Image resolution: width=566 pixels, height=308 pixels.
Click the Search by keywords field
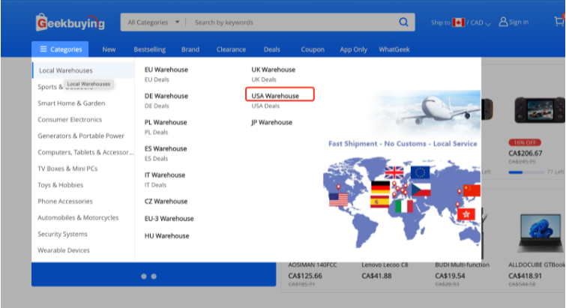point(292,22)
